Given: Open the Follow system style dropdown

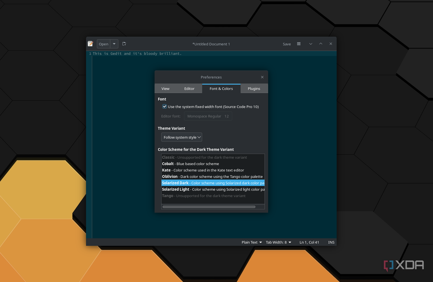Looking at the screenshot, I should [x=182, y=137].
